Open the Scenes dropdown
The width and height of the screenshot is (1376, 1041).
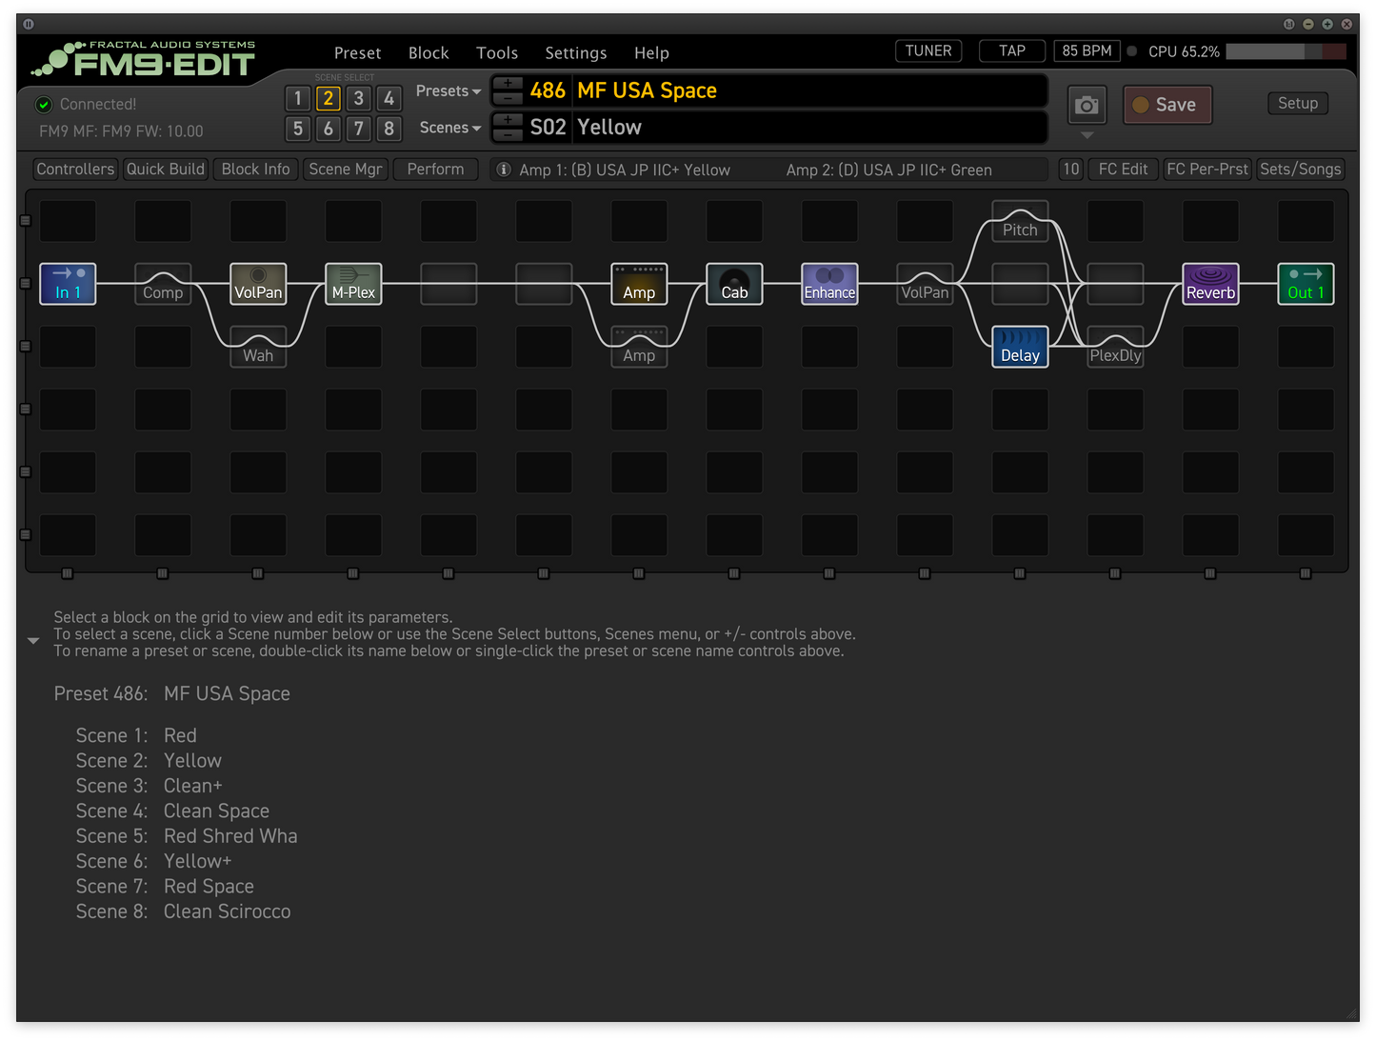click(449, 127)
